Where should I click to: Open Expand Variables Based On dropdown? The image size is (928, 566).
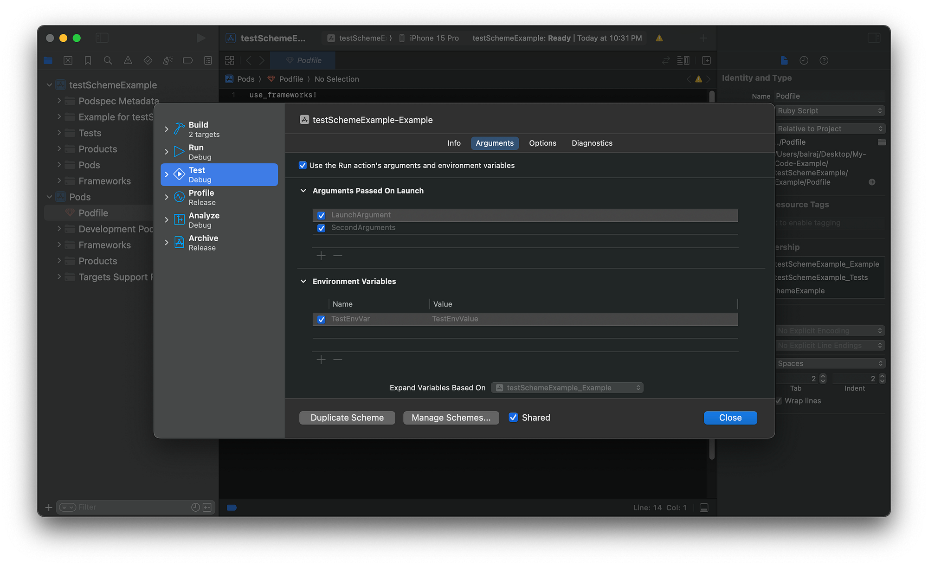pyautogui.click(x=567, y=388)
